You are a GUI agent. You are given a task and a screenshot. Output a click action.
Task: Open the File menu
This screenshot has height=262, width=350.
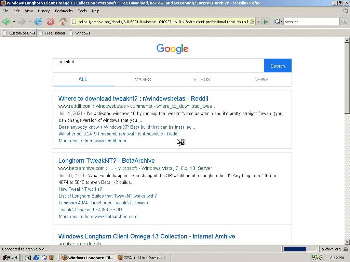point(5,11)
